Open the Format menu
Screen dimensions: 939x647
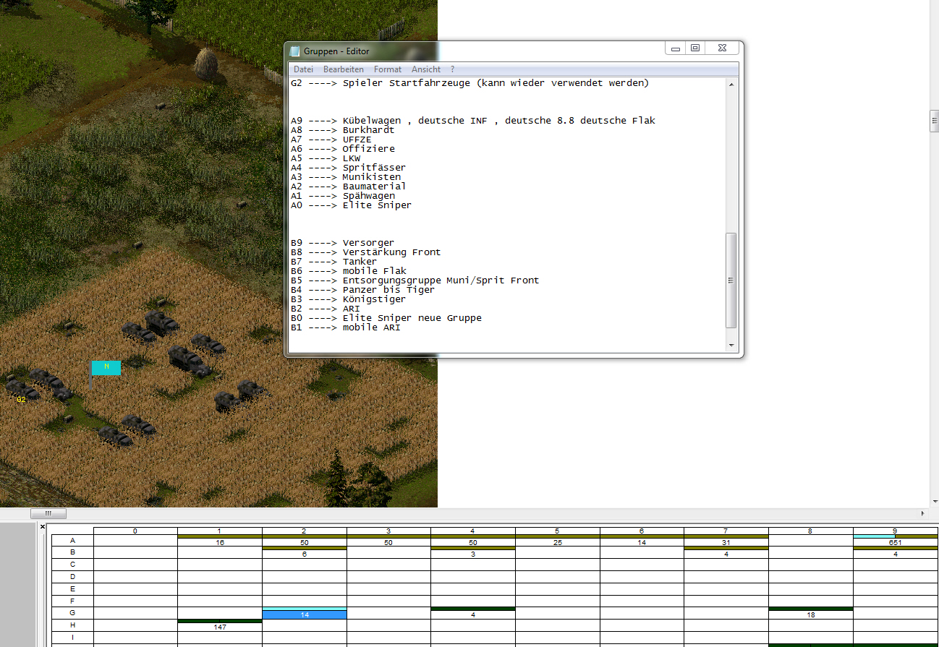click(388, 69)
